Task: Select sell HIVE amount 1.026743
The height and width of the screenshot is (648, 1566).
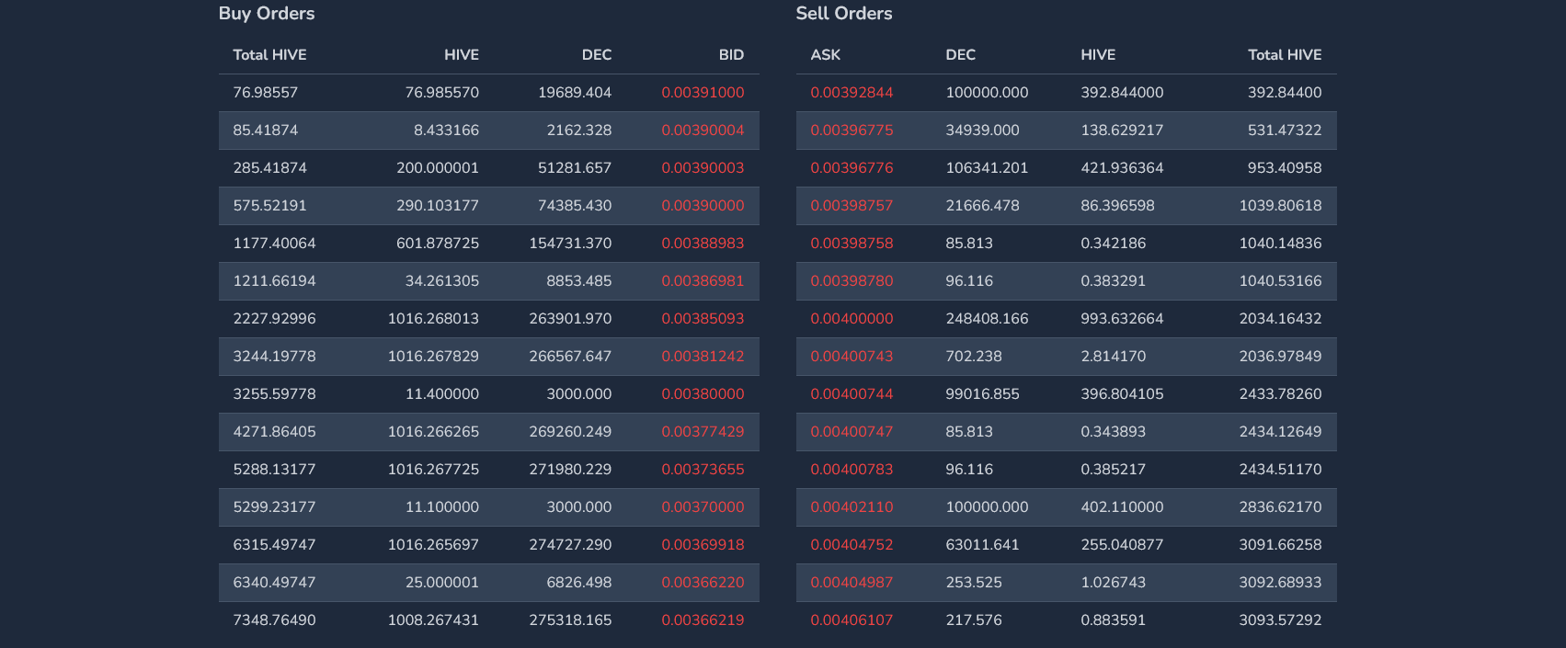Action: tap(1114, 583)
